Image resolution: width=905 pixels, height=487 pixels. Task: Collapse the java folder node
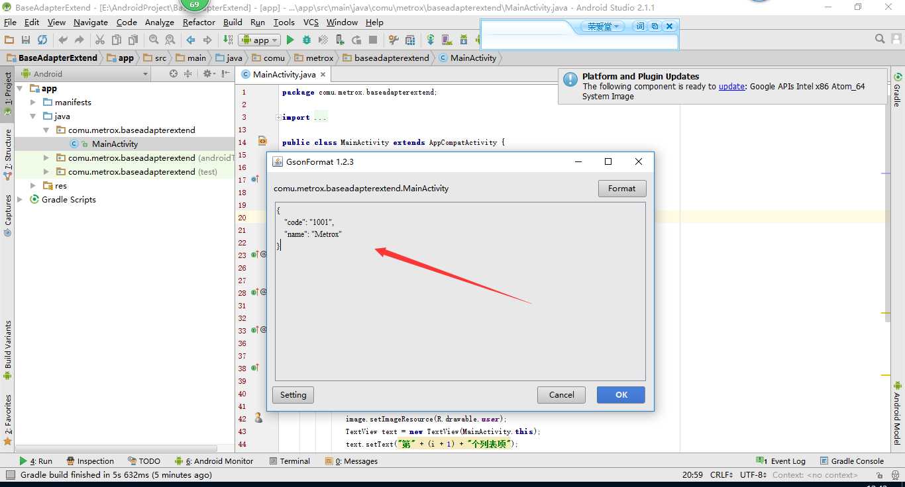pos(33,116)
